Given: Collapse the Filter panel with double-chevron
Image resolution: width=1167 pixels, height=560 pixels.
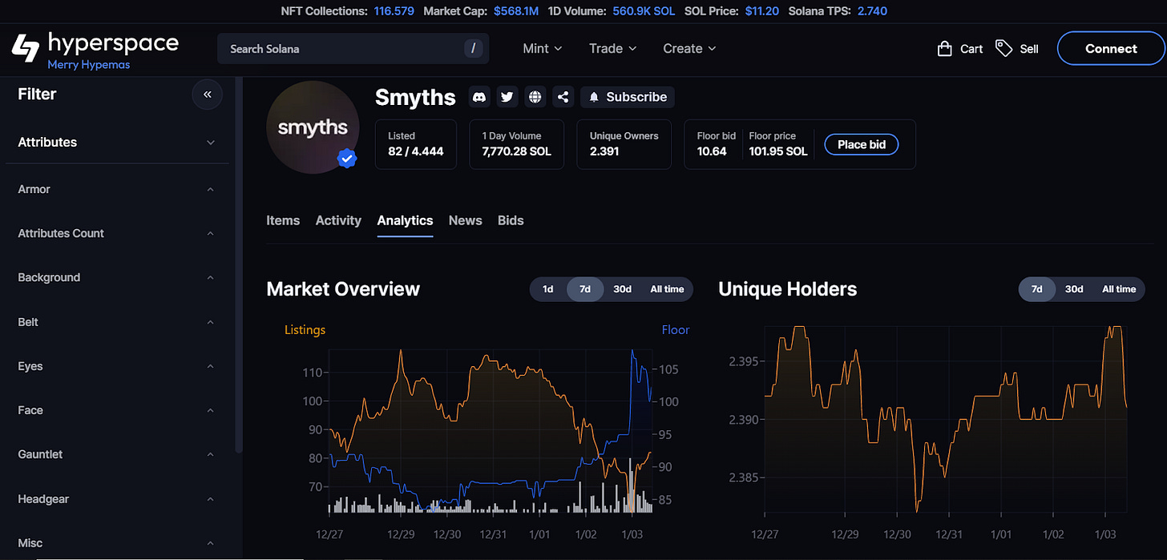Looking at the screenshot, I should 207,95.
